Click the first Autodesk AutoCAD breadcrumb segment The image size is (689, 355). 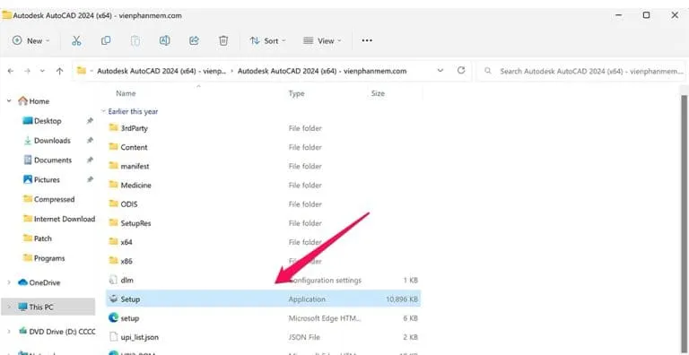161,71
